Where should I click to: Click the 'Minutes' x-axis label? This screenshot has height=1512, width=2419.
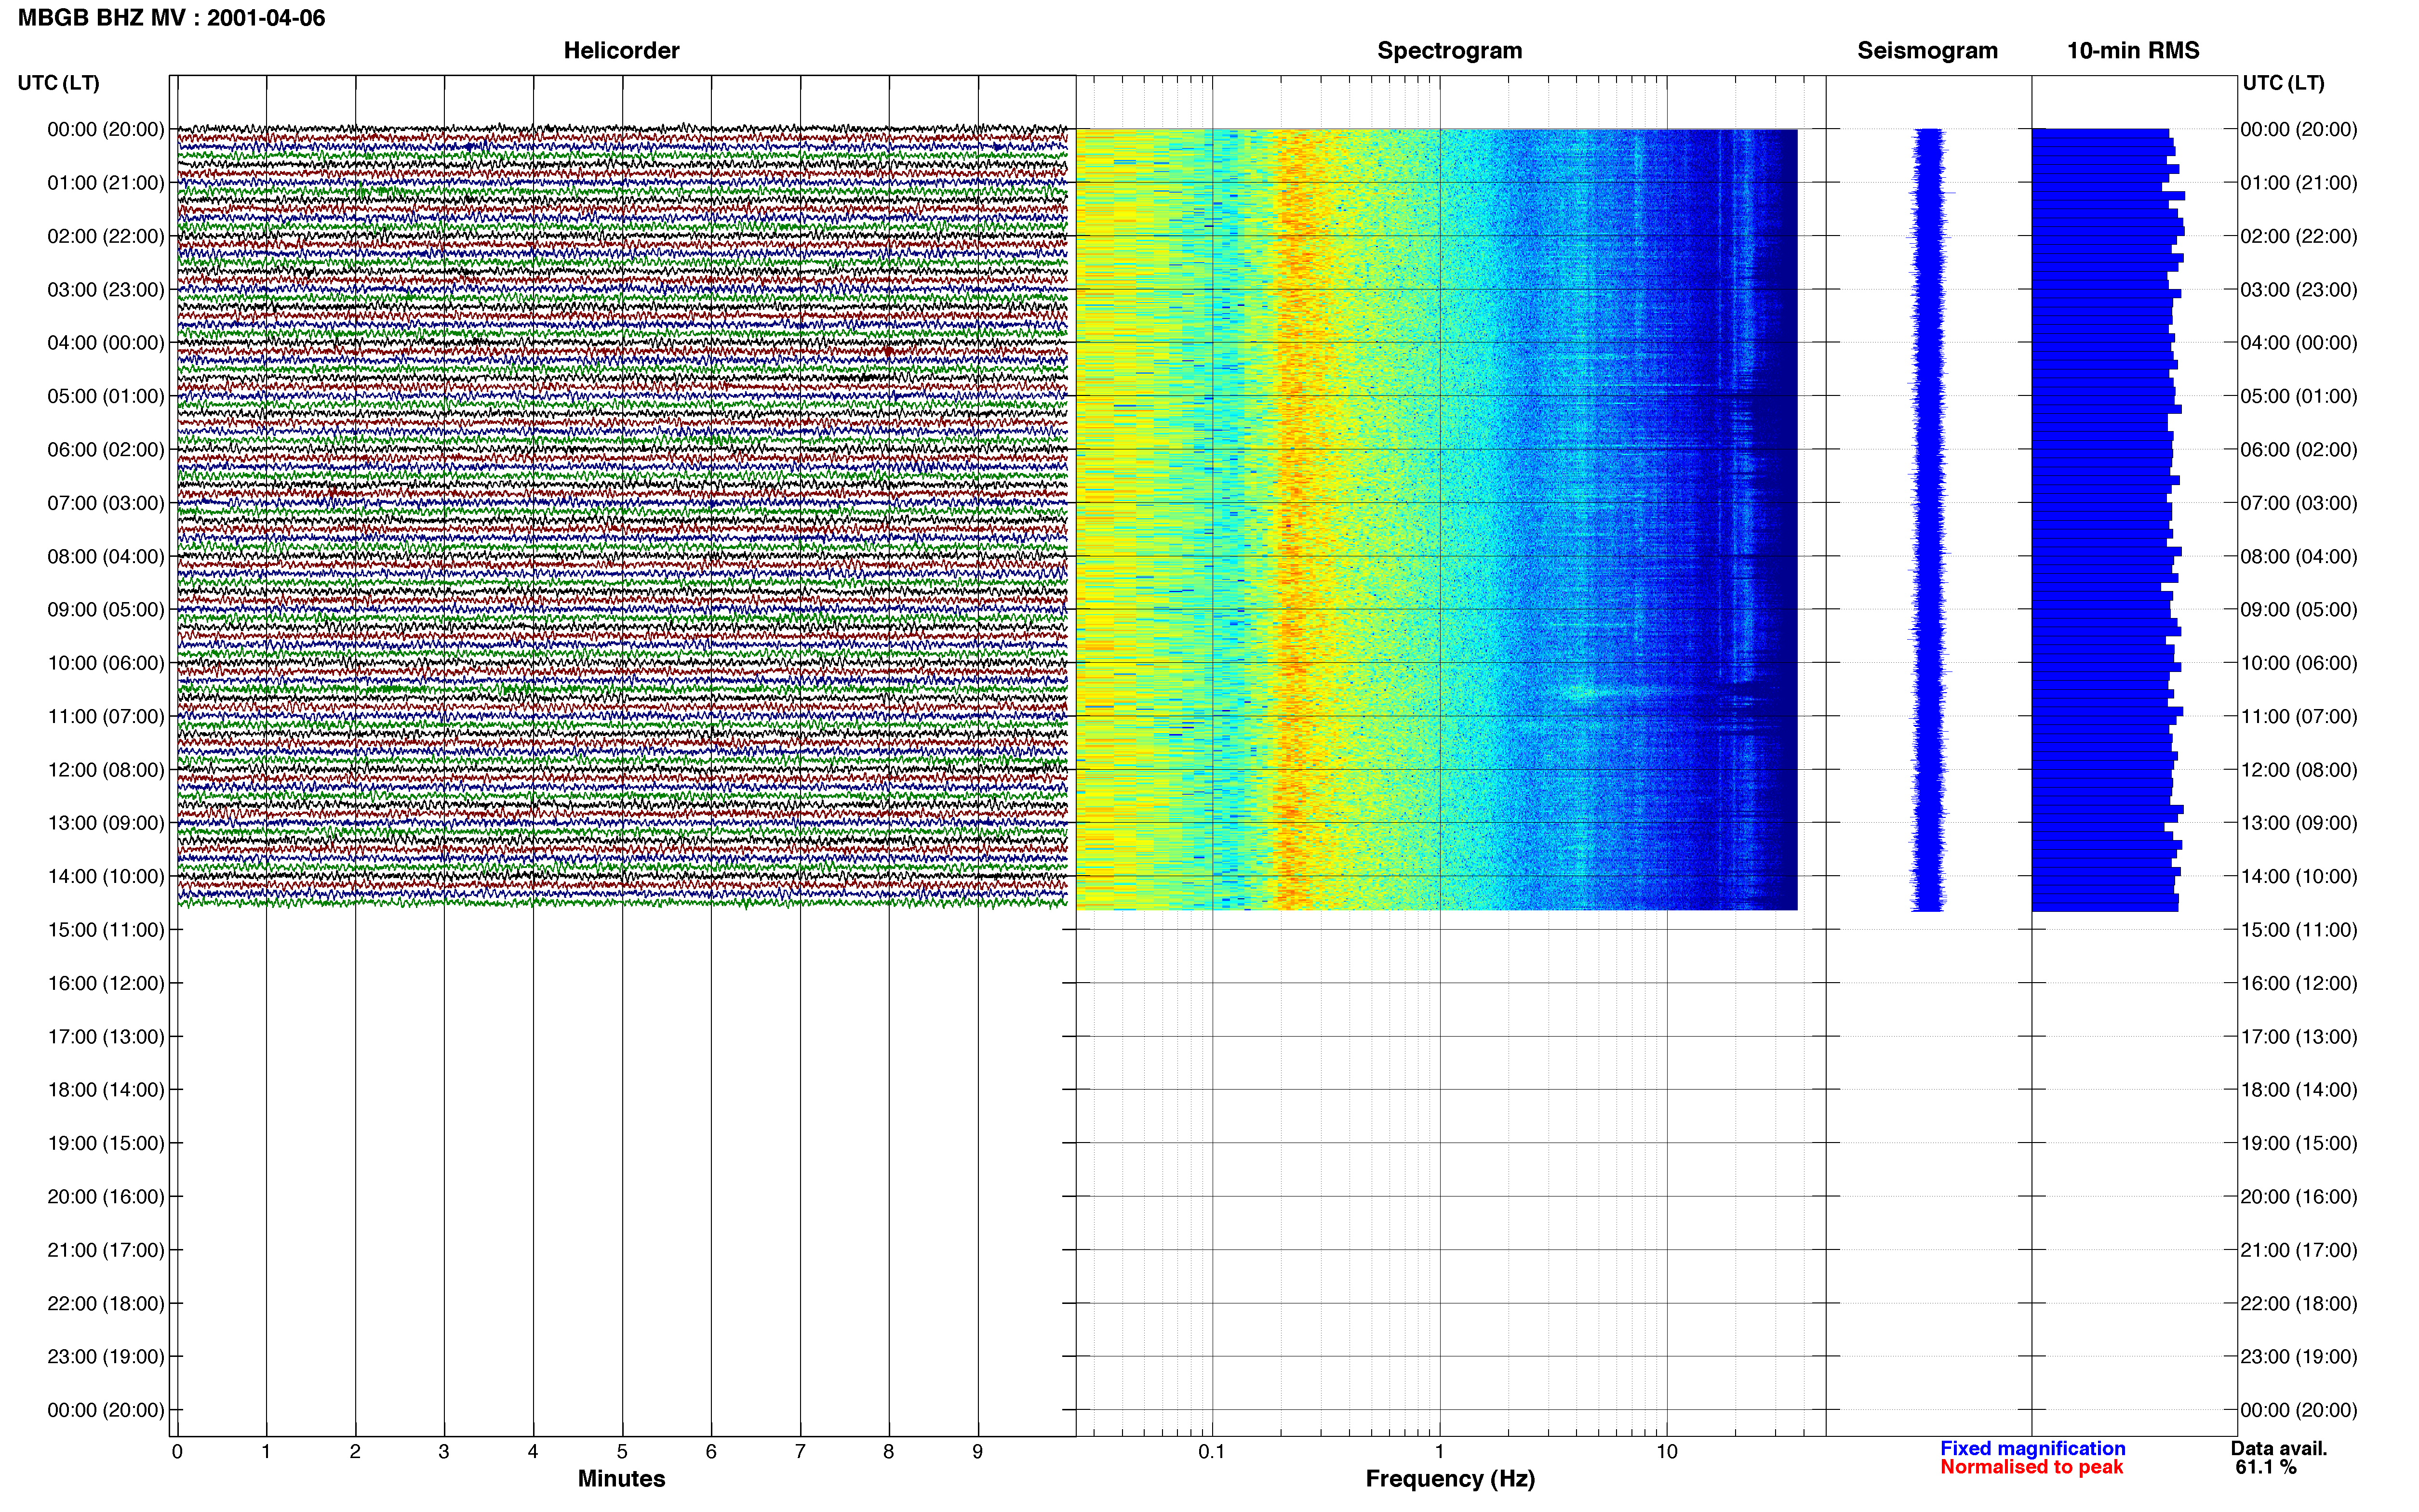point(621,1479)
